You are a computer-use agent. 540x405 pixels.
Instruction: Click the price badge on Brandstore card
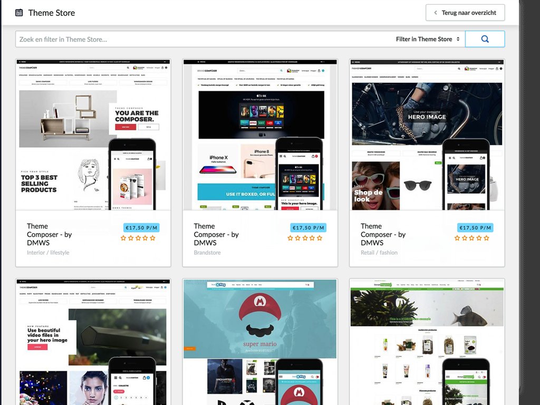[x=308, y=228]
